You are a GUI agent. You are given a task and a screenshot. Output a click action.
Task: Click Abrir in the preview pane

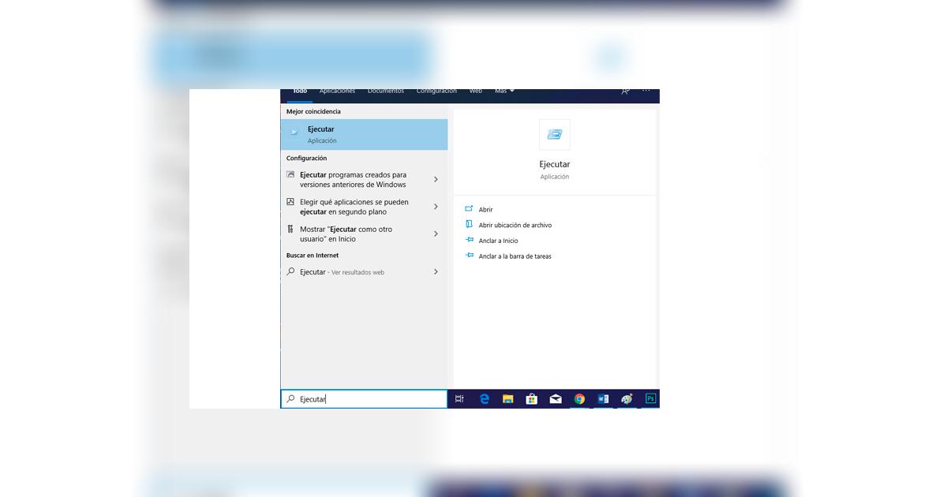point(485,210)
